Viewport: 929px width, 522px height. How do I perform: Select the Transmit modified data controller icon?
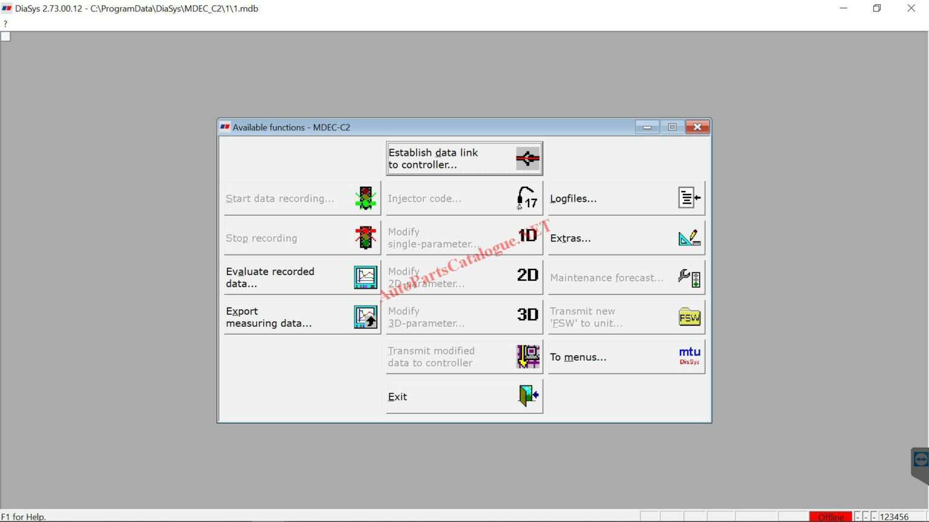point(527,356)
